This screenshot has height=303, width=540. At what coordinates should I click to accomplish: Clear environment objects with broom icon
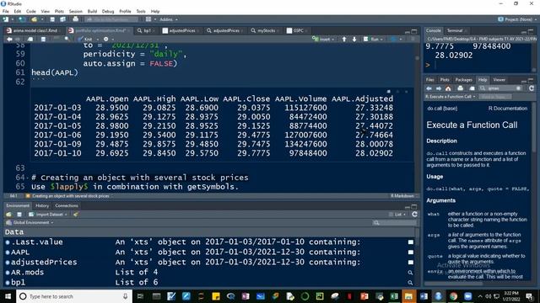pos(75,215)
